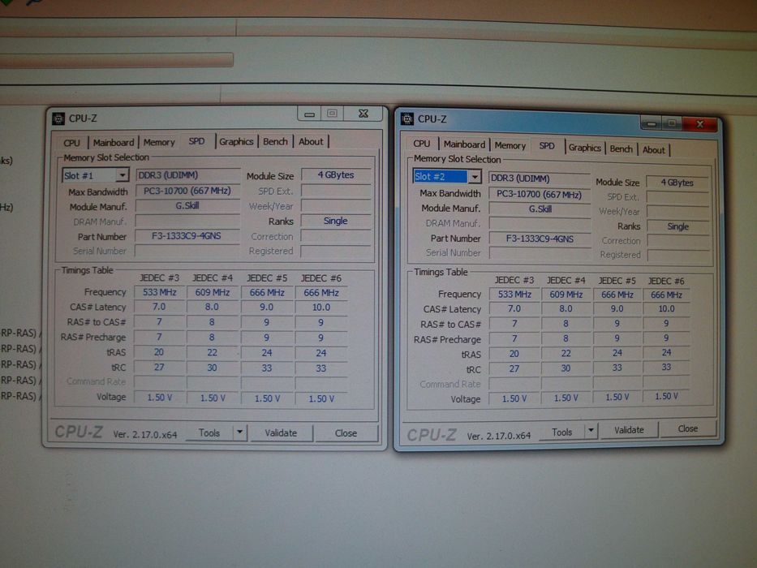Screen dimensions: 757x568
Task: Click JEDEC #6 CAS# Latency 10.0 in right window
Action: (x=666, y=308)
